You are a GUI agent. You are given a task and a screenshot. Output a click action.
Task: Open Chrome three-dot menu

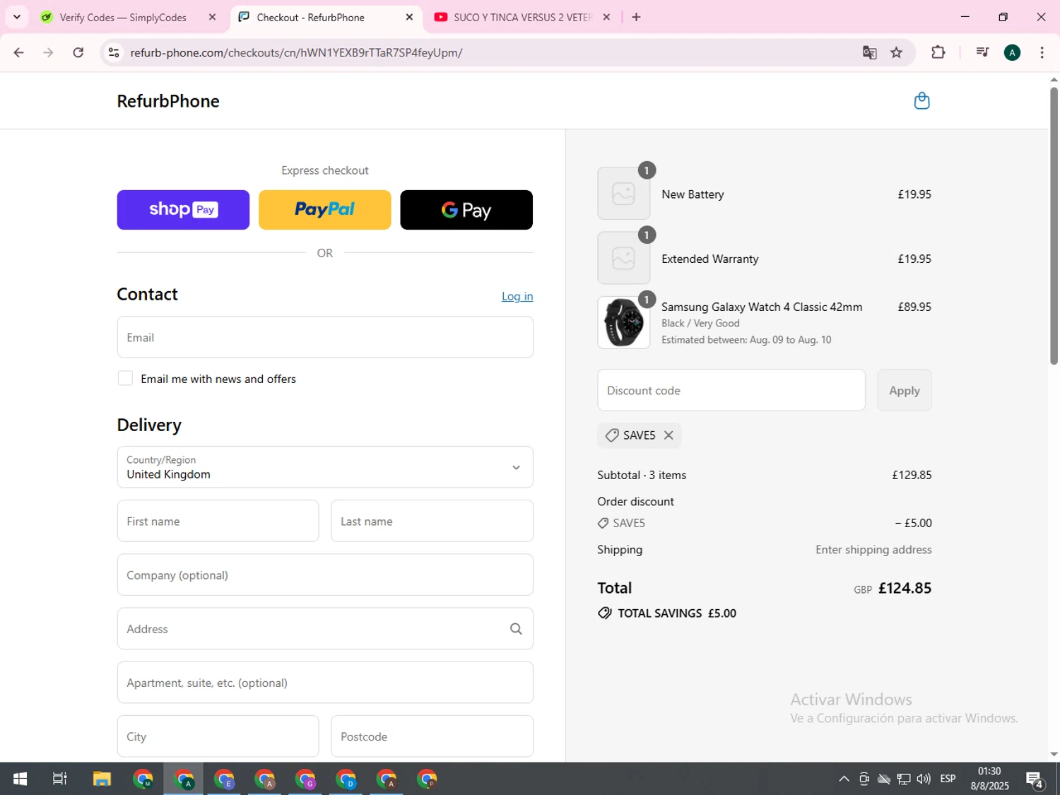pyautogui.click(x=1042, y=52)
